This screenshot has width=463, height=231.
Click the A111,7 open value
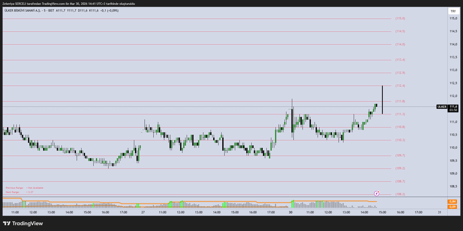coord(61,10)
